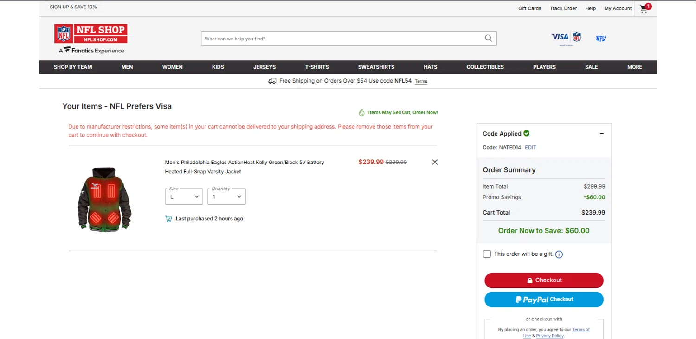Open the Men menu
696x339 pixels.
(127, 67)
